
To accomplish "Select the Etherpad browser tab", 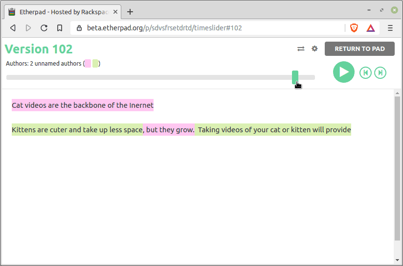I will 63,12.
